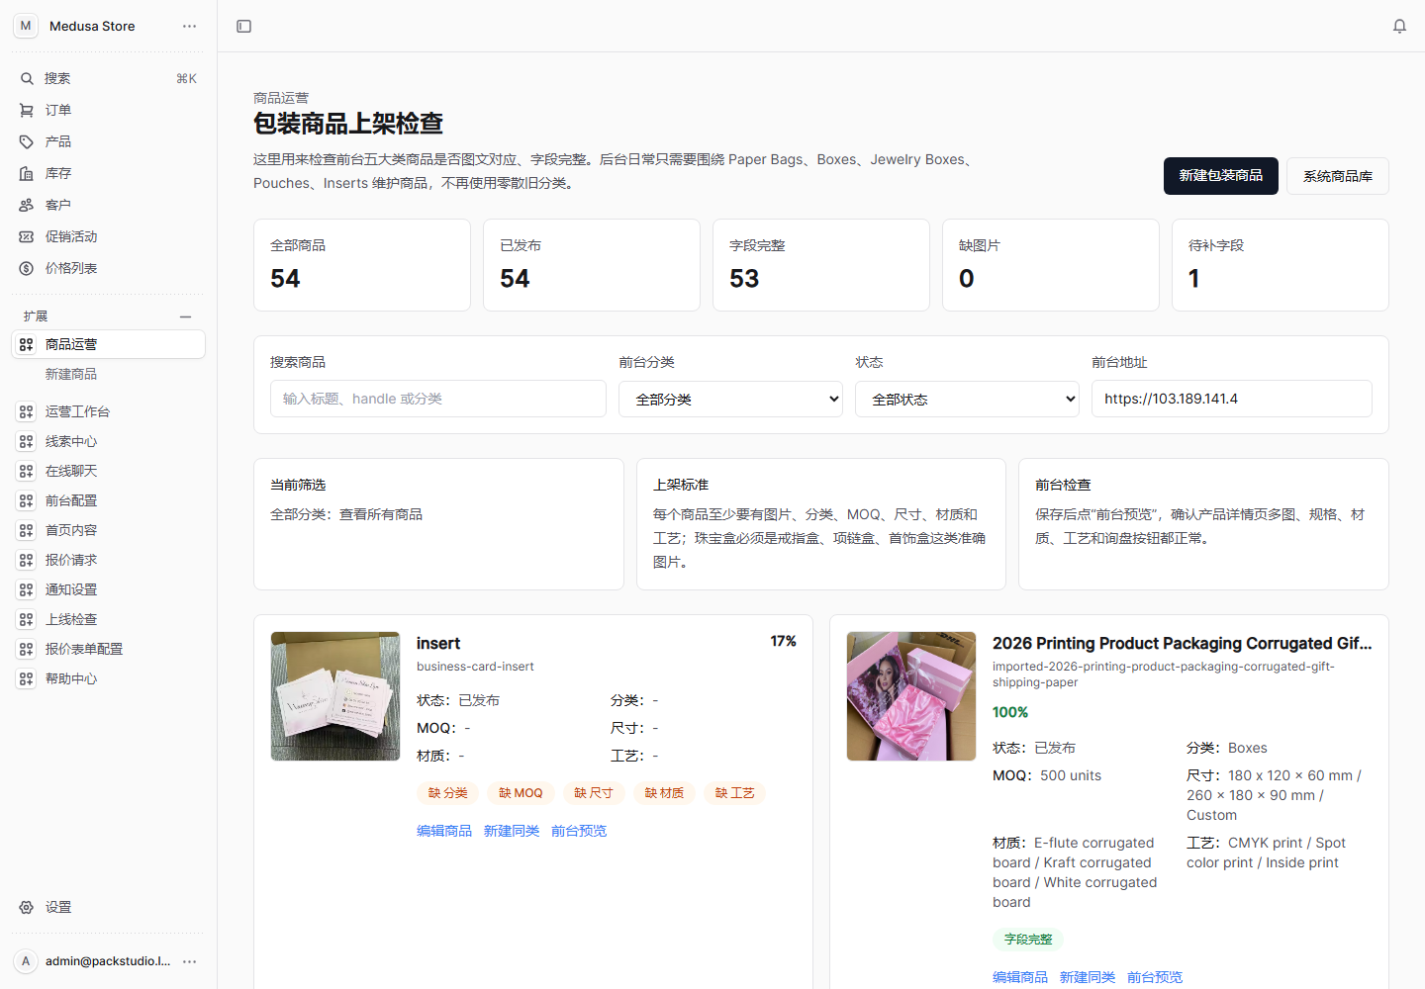
Task: Toggle the sidebar panel icon
Action: click(244, 26)
